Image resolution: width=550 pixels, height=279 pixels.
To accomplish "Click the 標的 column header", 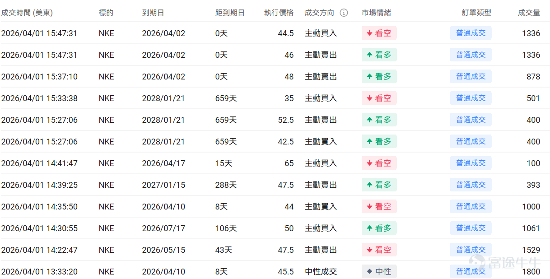I will click(106, 13).
